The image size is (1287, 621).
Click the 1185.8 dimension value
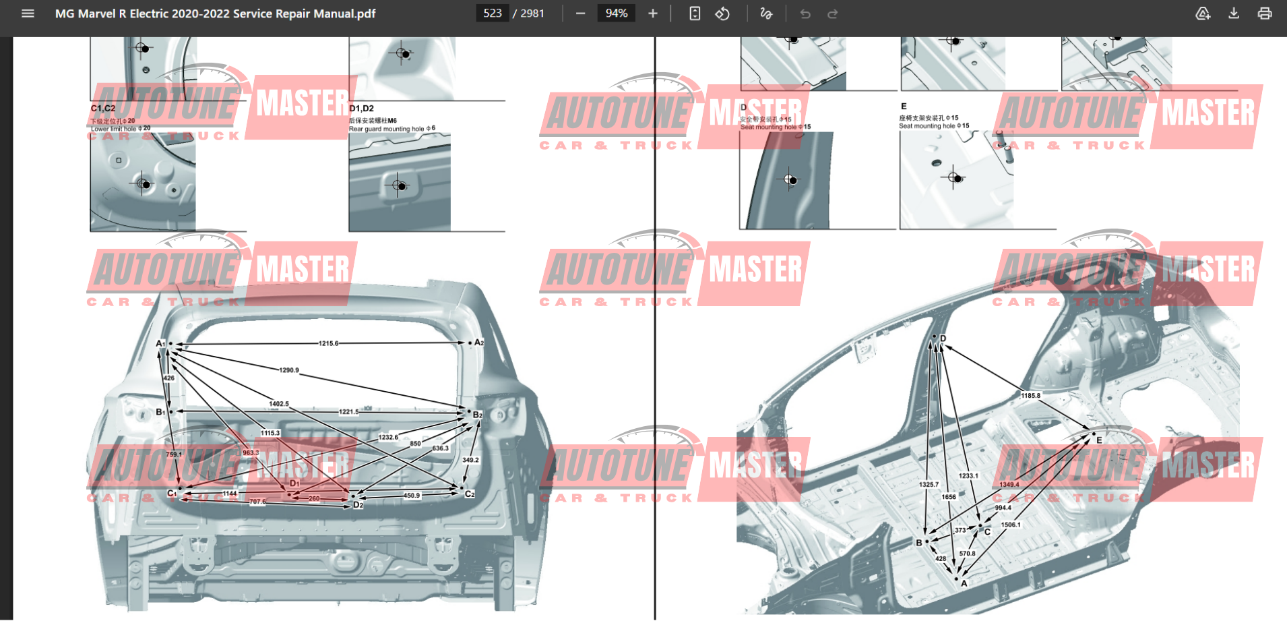pyautogui.click(x=1030, y=396)
